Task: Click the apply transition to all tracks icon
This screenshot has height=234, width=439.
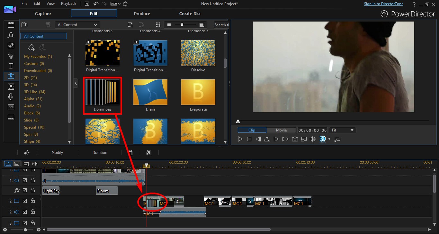Action: pos(149,153)
